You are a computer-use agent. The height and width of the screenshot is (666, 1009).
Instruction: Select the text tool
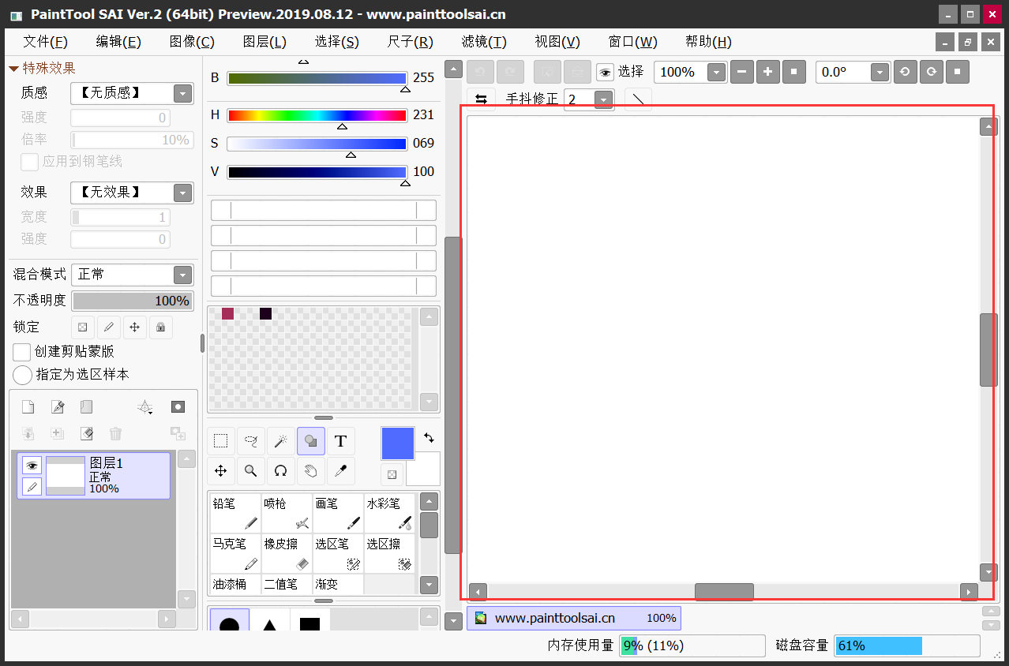(340, 441)
